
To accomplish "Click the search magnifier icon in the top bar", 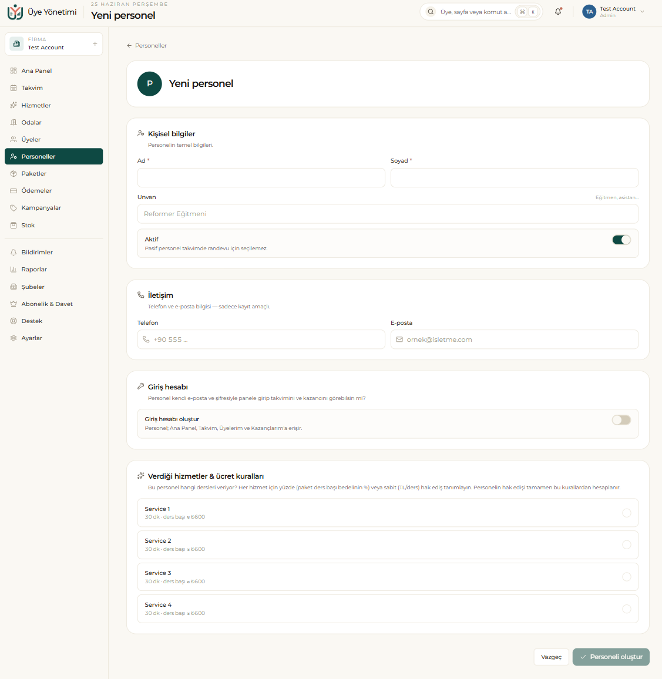I will tap(431, 12).
